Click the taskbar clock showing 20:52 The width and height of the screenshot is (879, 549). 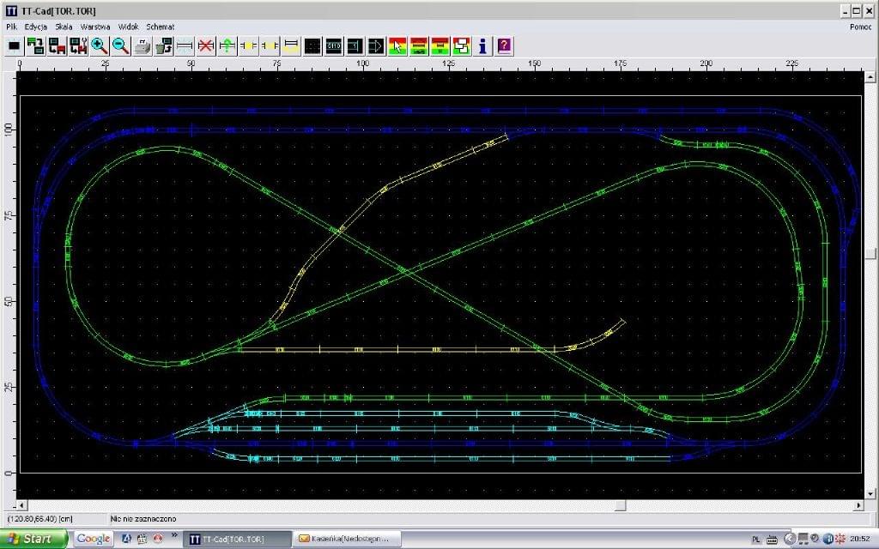[860, 539]
